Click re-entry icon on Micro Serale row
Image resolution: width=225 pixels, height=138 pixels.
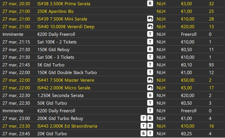[150, 88]
